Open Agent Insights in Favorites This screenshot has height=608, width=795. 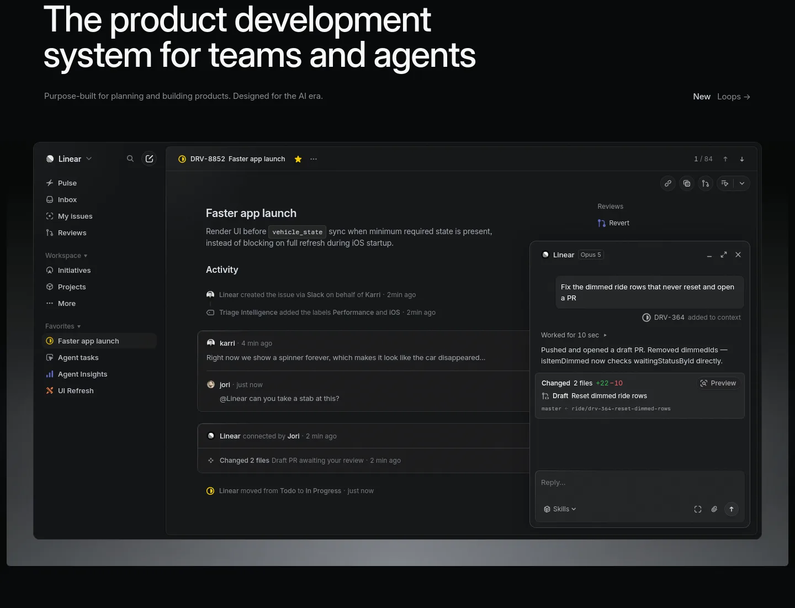[x=99, y=374]
